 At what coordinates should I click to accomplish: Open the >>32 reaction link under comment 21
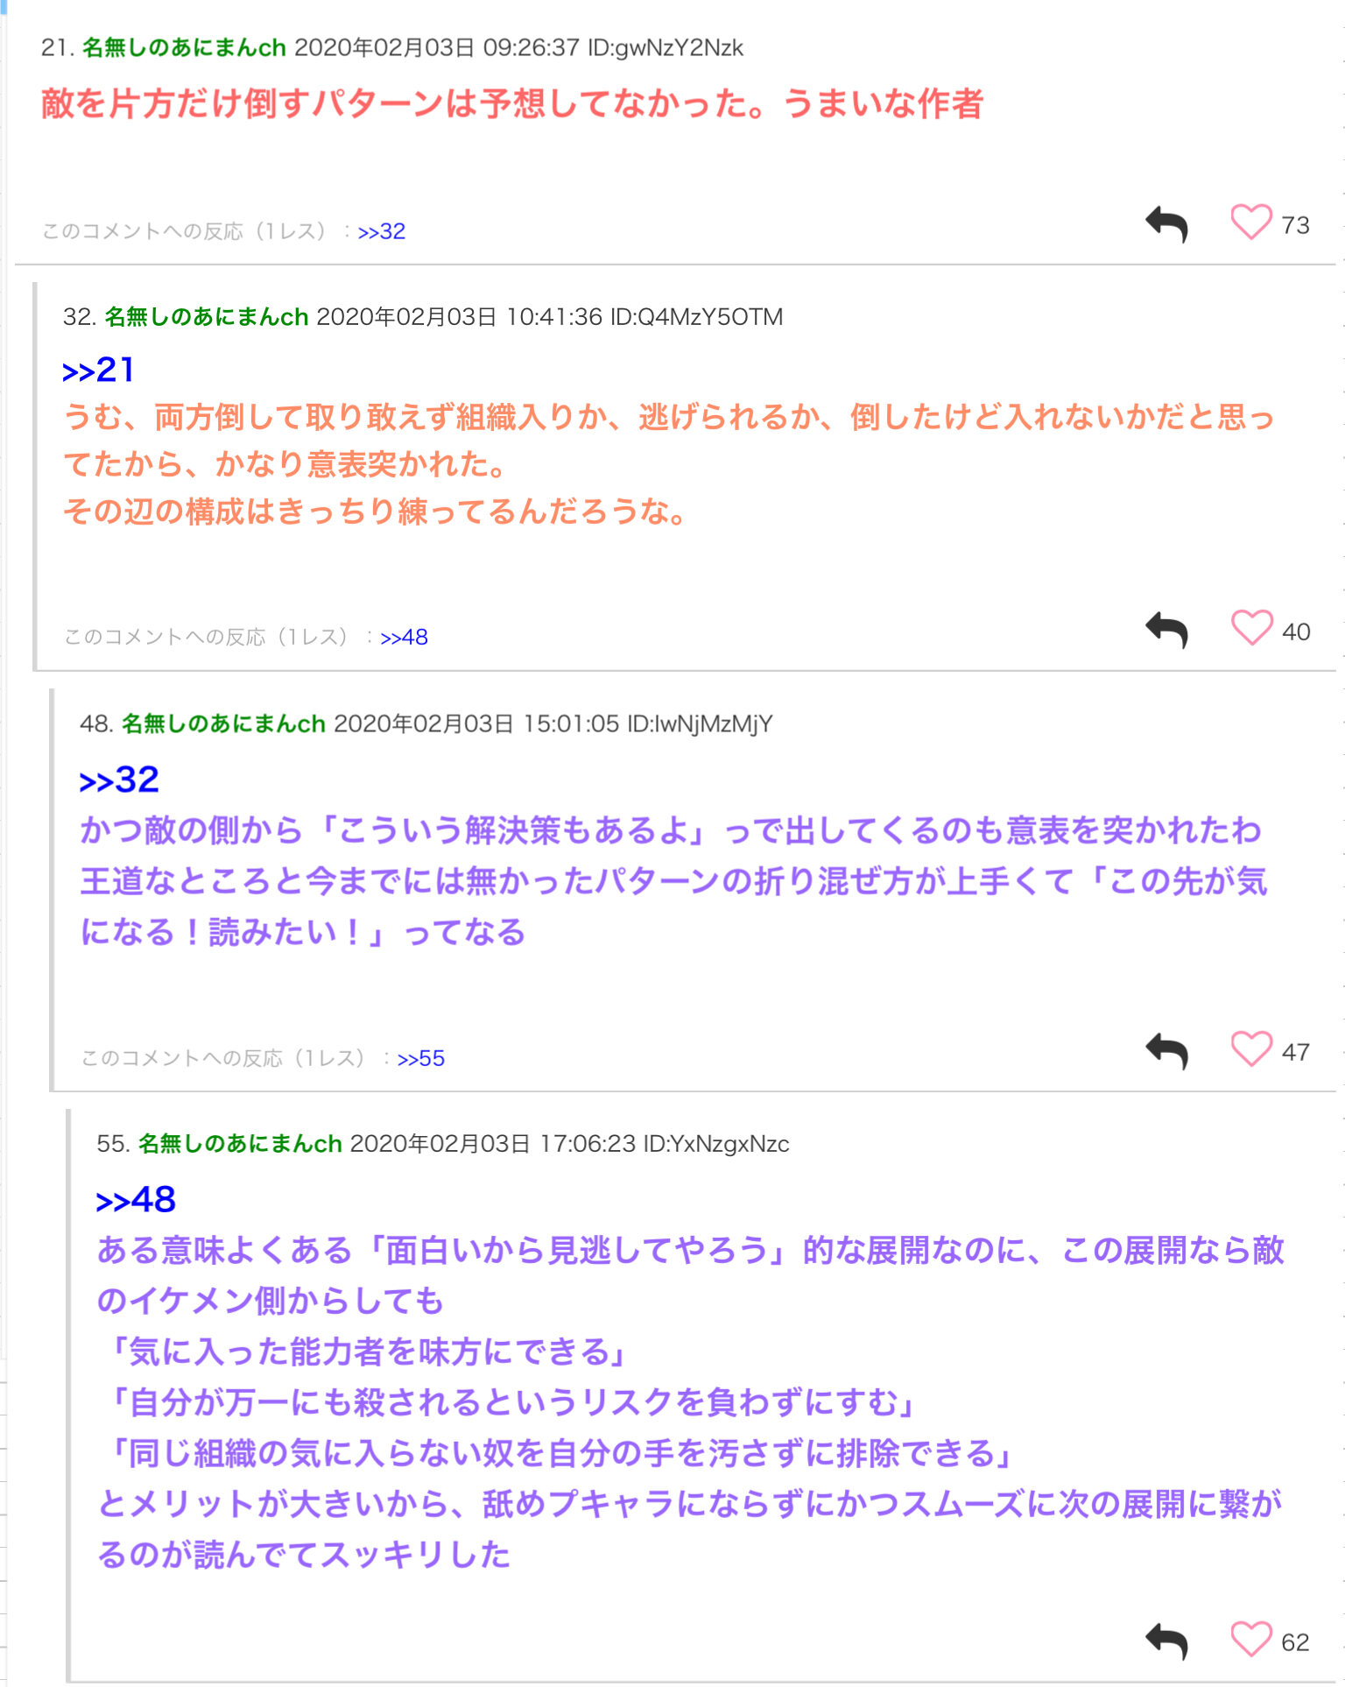382,231
